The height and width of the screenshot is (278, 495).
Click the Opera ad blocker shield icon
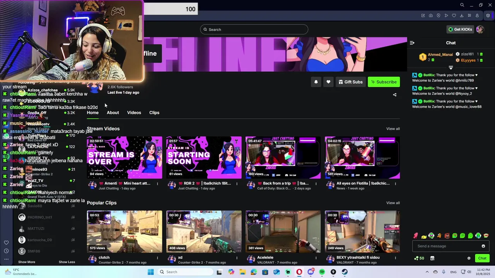coord(439,15)
